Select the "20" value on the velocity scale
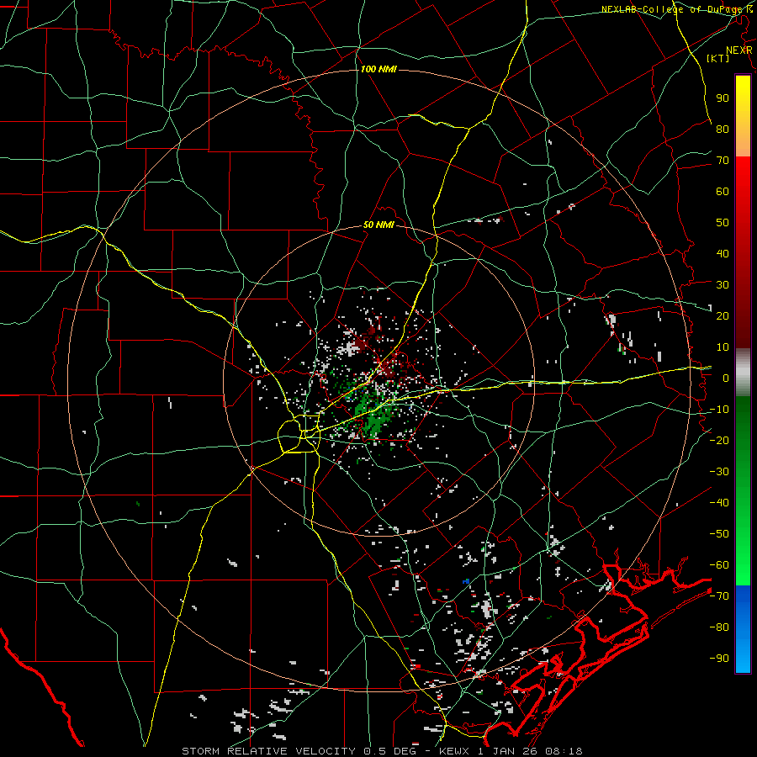The image size is (757, 757). tap(723, 316)
